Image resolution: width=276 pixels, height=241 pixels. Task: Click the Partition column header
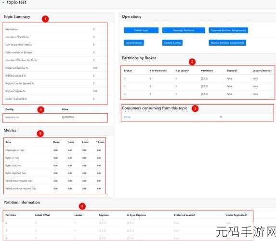(11, 215)
